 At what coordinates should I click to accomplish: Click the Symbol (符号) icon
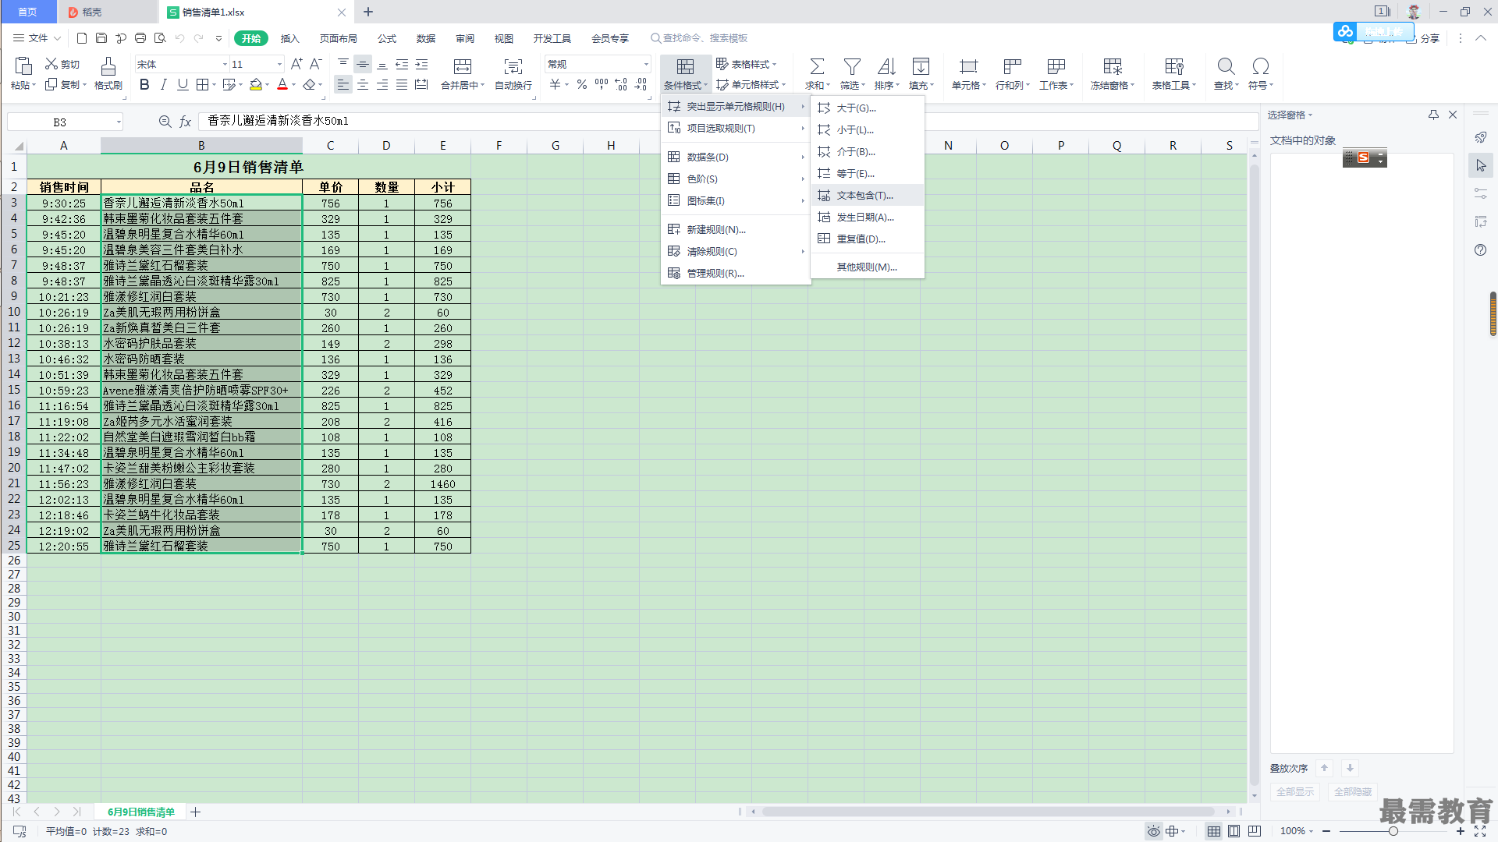tap(1260, 66)
